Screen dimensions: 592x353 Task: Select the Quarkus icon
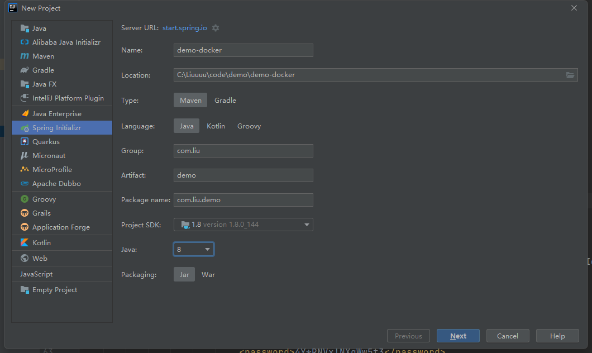pyautogui.click(x=25, y=141)
